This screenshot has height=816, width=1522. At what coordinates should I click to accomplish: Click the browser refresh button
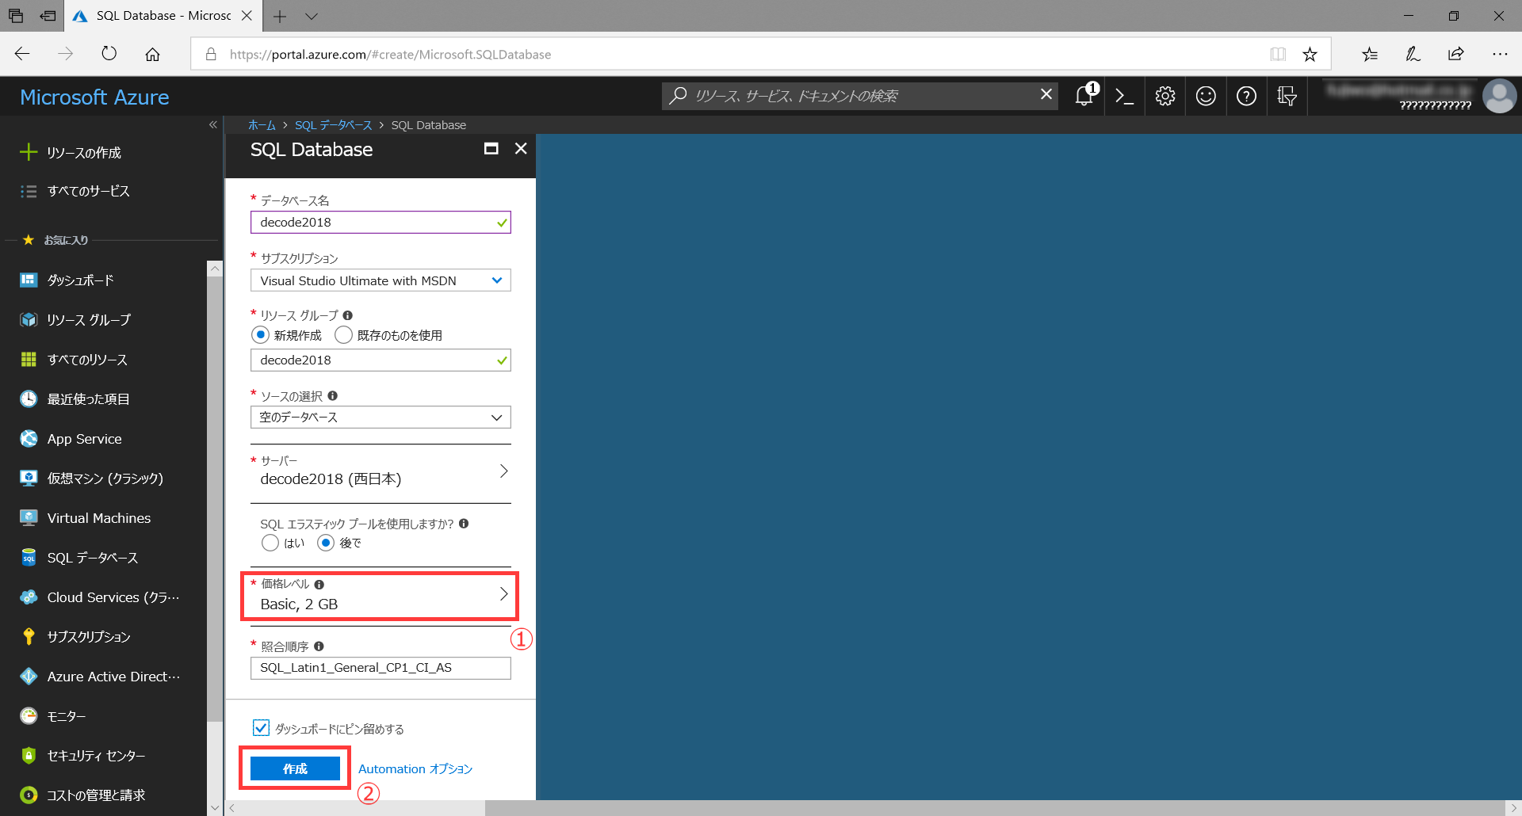[x=109, y=54]
